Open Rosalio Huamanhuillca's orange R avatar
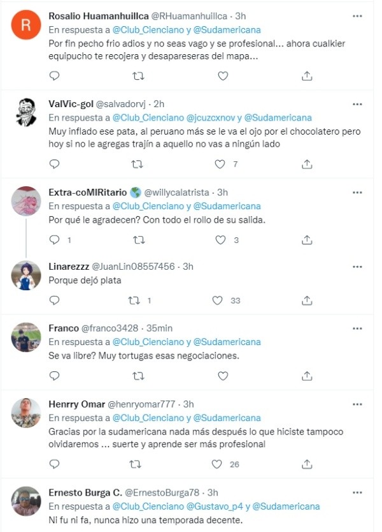The image size is (382, 532). 26,25
